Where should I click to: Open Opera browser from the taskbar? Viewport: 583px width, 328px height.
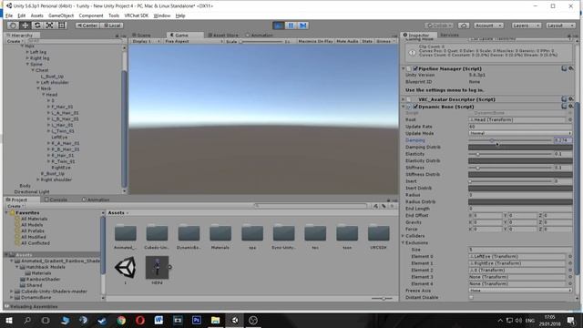[x=139, y=320]
